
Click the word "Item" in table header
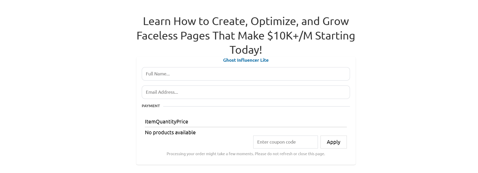tap(150, 122)
